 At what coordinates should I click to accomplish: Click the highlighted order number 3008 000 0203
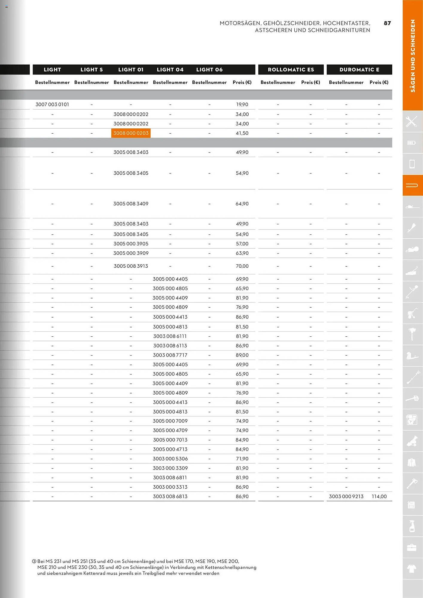(131, 133)
